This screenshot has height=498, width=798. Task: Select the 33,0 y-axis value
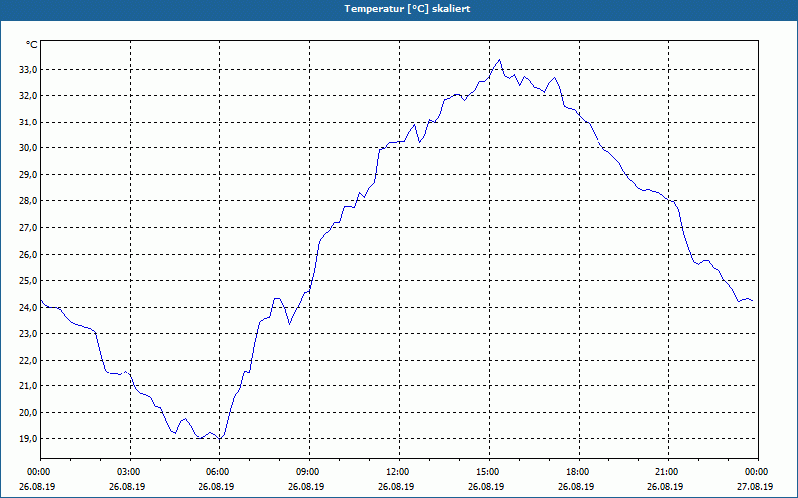pos(28,69)
